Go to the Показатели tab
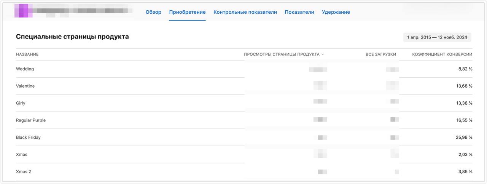This screenshot has width=487, height=184. (x=299, y=12)
